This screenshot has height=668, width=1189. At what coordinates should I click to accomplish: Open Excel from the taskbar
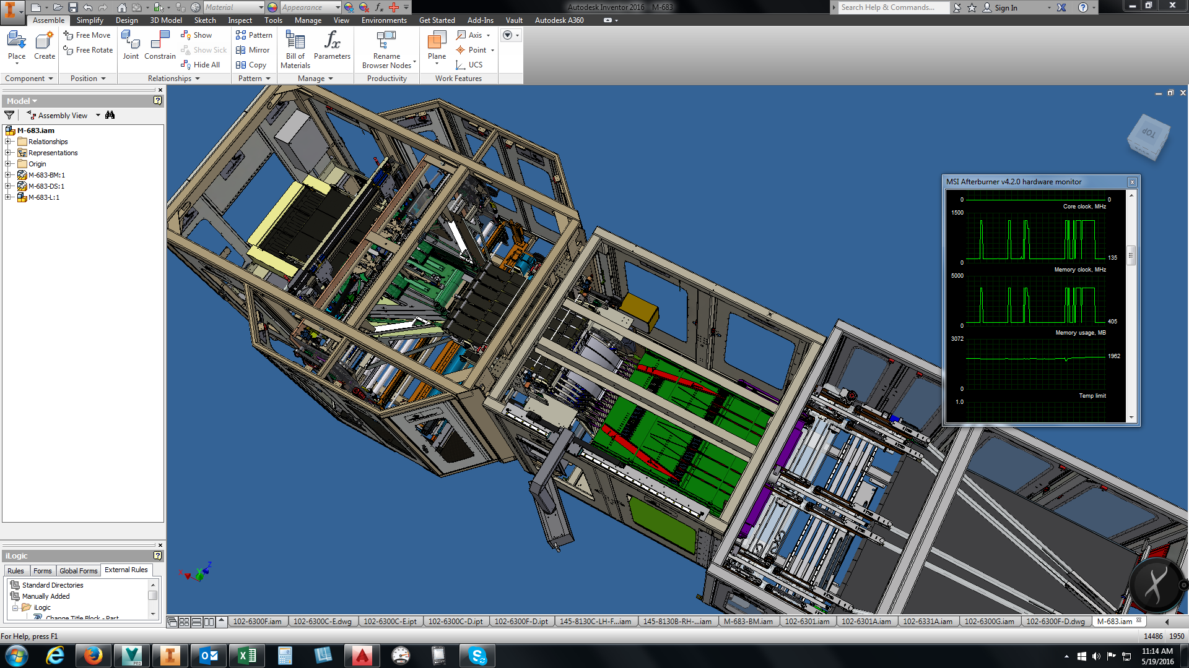(246, 655)
